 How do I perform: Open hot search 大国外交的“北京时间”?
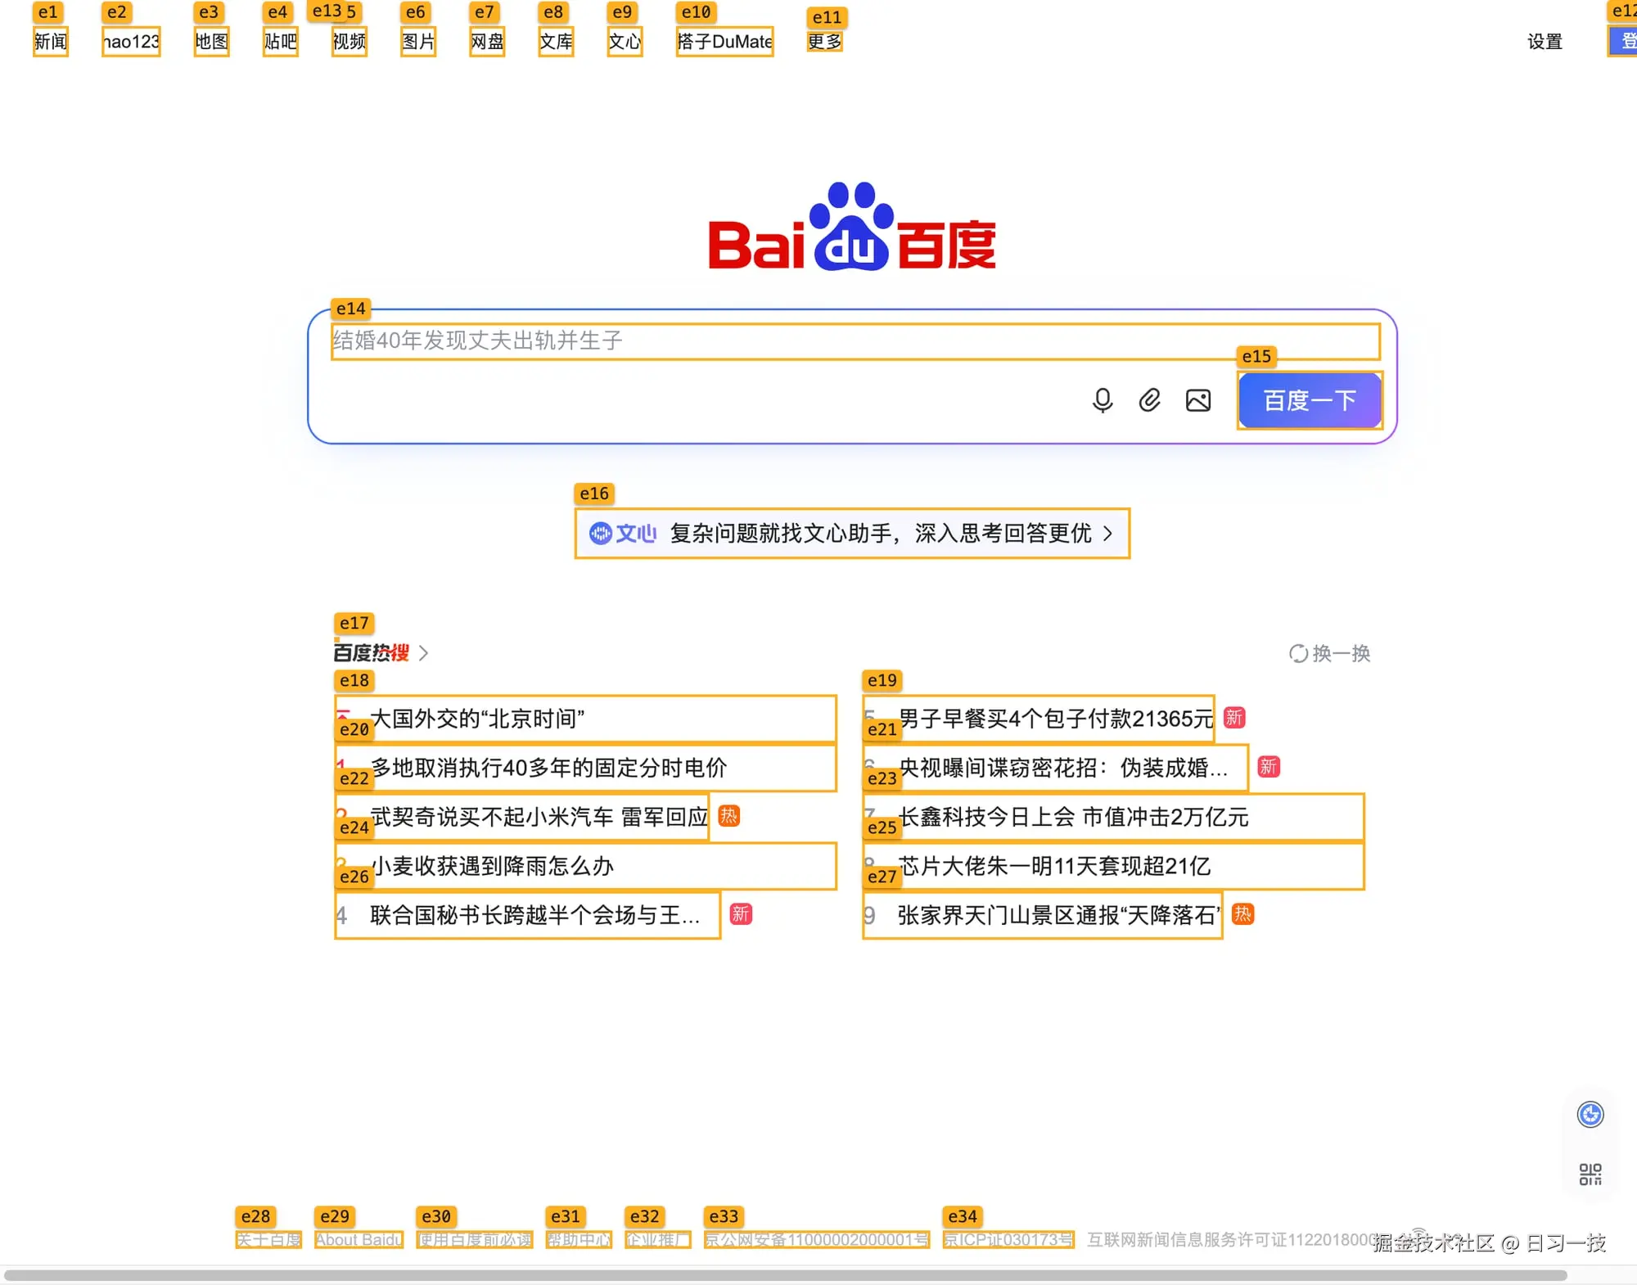point(585,719)
